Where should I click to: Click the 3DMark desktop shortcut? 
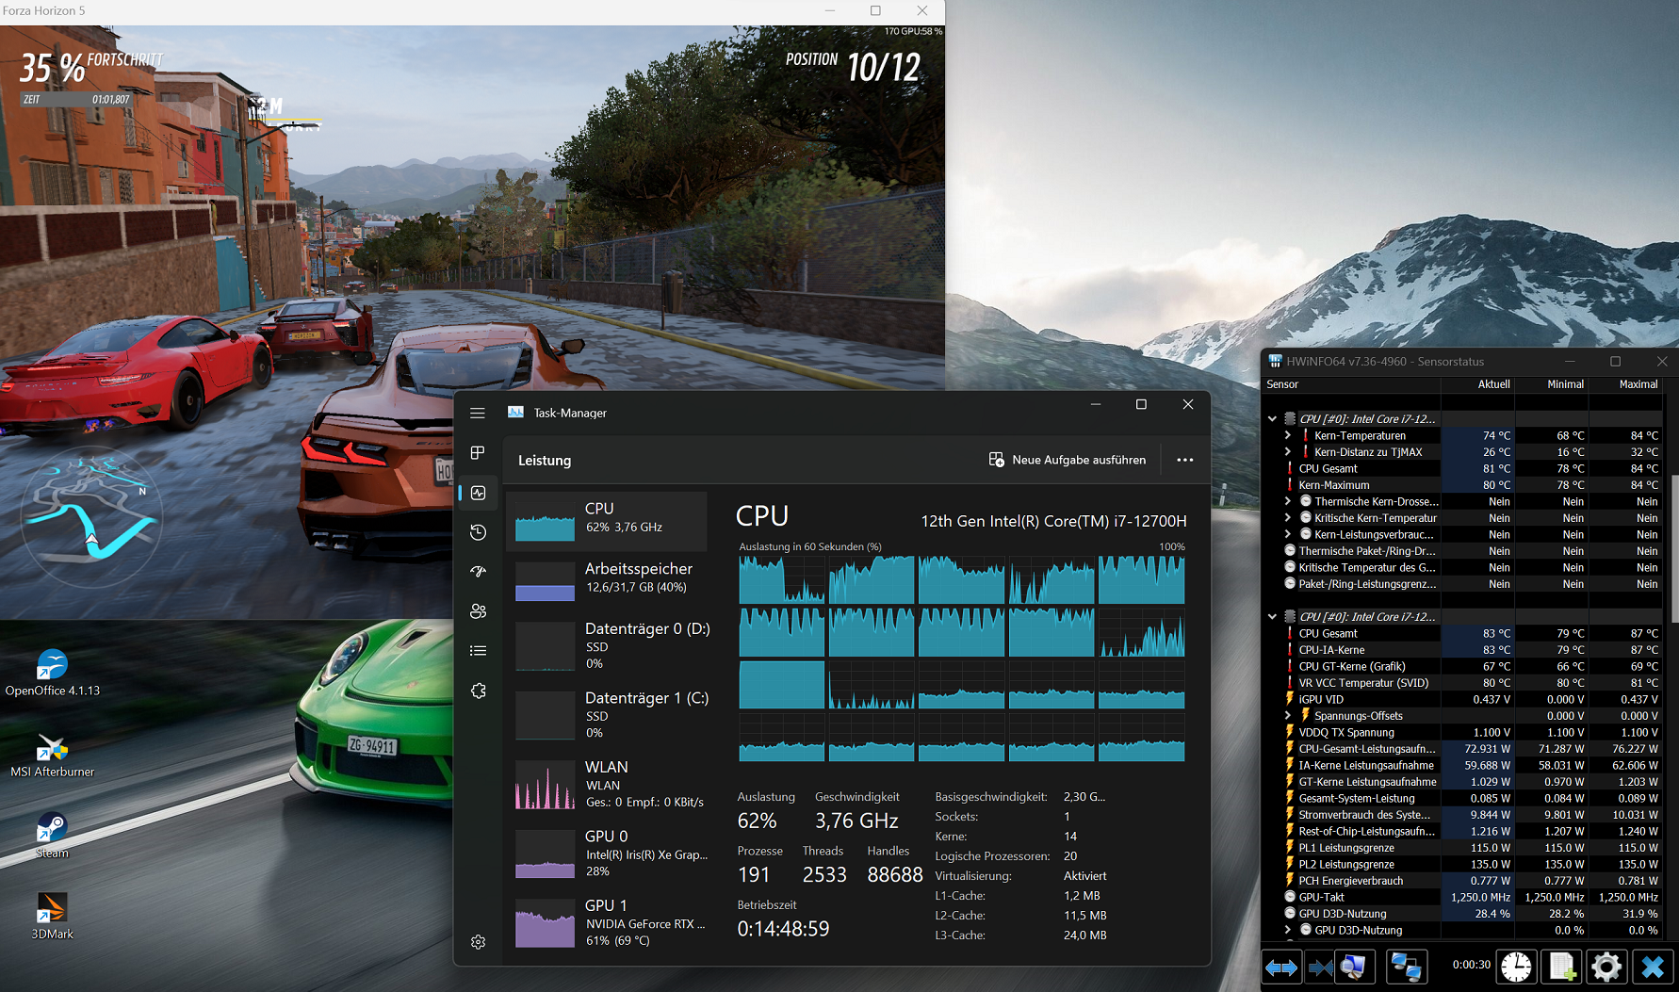point(53,918)
